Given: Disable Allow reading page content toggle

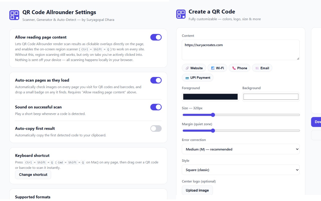Looking at the screenshot, I should (156, 37).
